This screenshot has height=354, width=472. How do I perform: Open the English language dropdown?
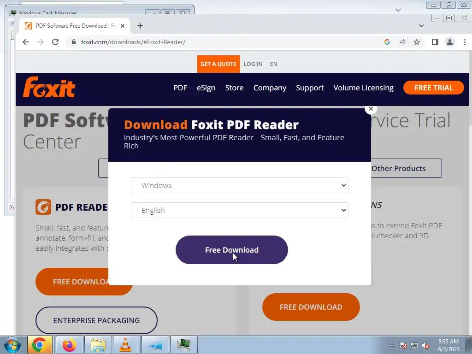click(x=240, y=210)
